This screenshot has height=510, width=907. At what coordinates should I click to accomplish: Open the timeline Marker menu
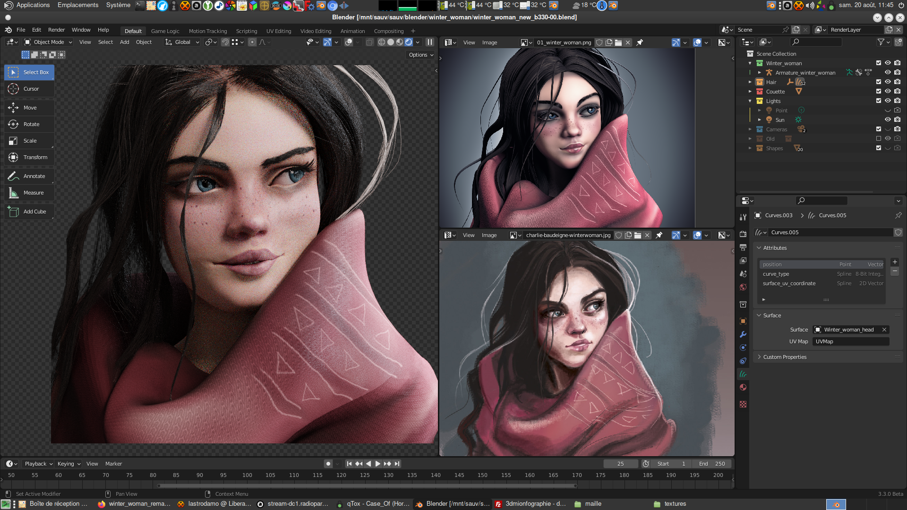pos(113,464)
